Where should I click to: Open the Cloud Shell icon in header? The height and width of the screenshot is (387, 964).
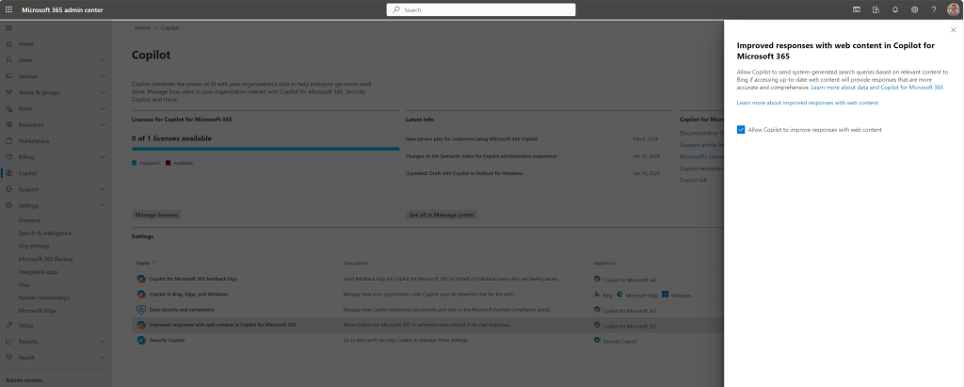(857, 9)
